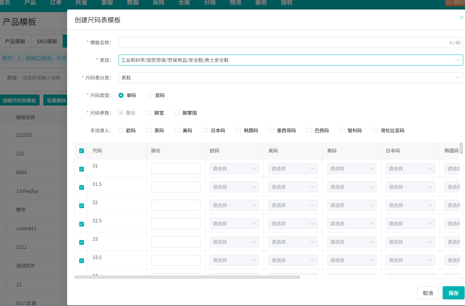Image resolution: width=465 pixels, height=306 pixels.
Task: Click the vertical scrollbar of the size table
Action: click(x=461, y=148)
